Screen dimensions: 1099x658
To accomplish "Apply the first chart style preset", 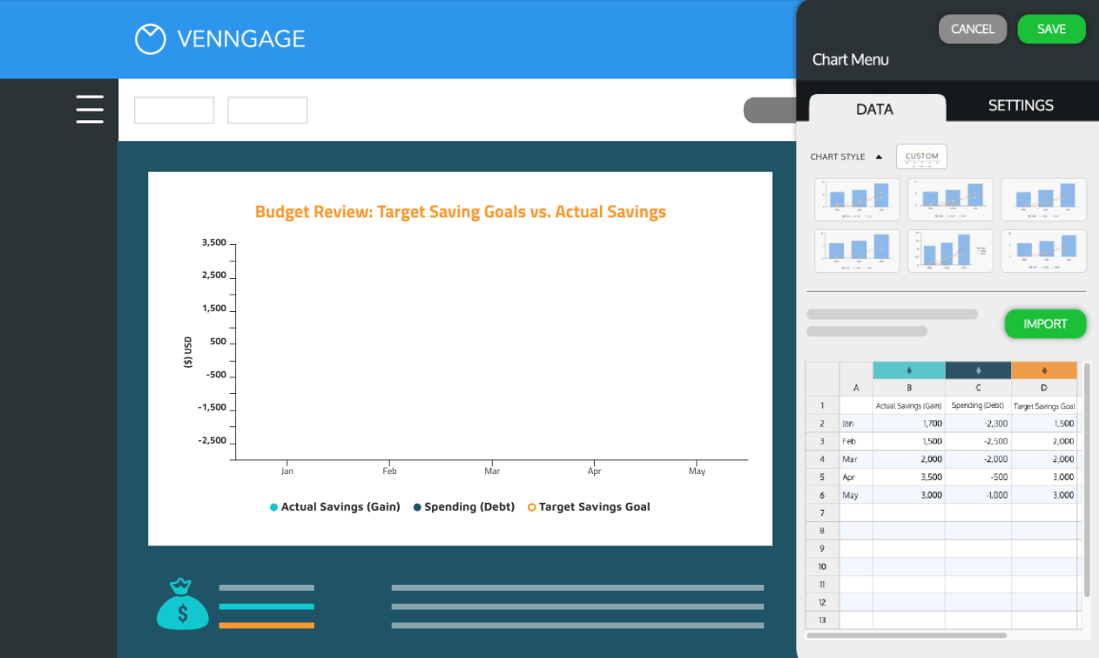I will (x=856, y=199).
